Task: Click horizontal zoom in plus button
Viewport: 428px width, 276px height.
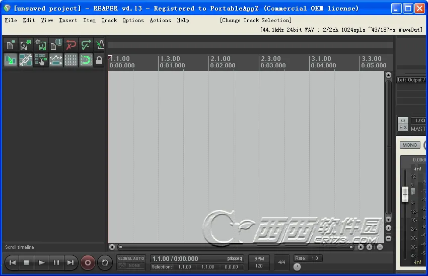Action: point(369,247)
